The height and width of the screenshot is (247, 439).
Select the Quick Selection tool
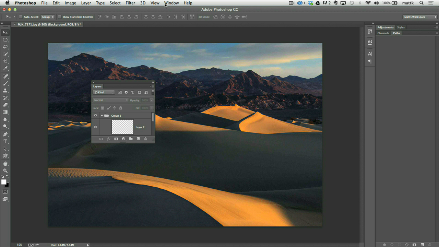click(x=5, y=54)
